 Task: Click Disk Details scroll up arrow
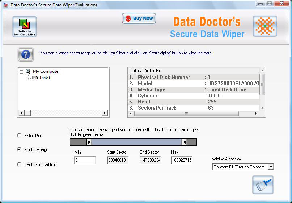262,71
